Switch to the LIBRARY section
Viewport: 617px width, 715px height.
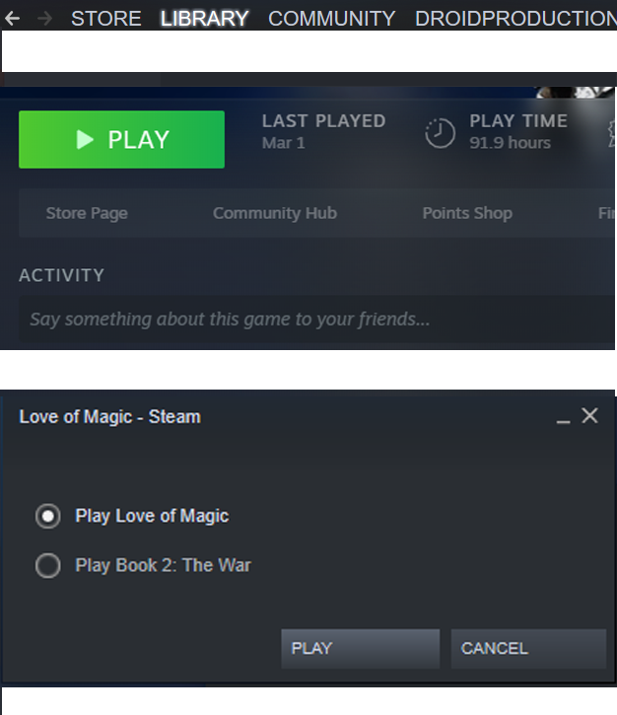pyautogui.click(x=205, y=19)
